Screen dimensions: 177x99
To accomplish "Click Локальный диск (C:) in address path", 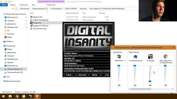I will tap(40, 9).
